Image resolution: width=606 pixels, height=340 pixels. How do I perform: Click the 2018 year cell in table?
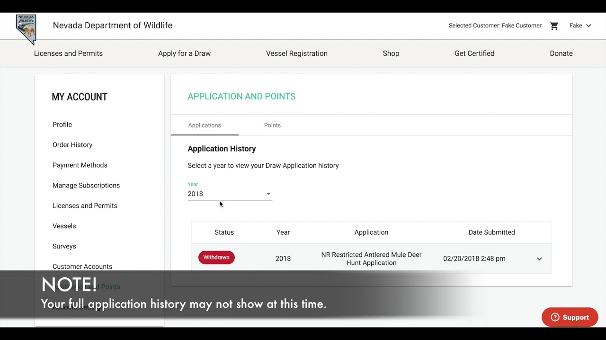(283, 259)
